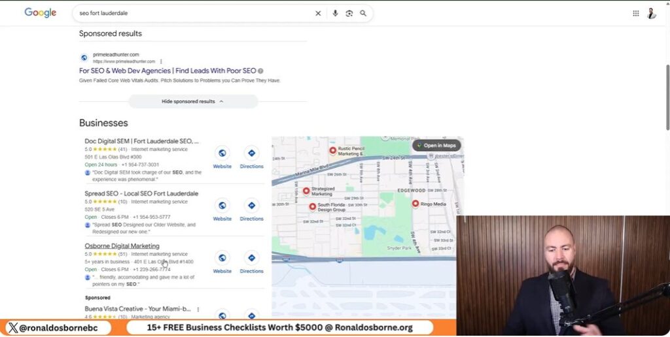
Task: Open Spread SEO - Local SEO Fort Lauderdale listing
Action: click(141, 194)
